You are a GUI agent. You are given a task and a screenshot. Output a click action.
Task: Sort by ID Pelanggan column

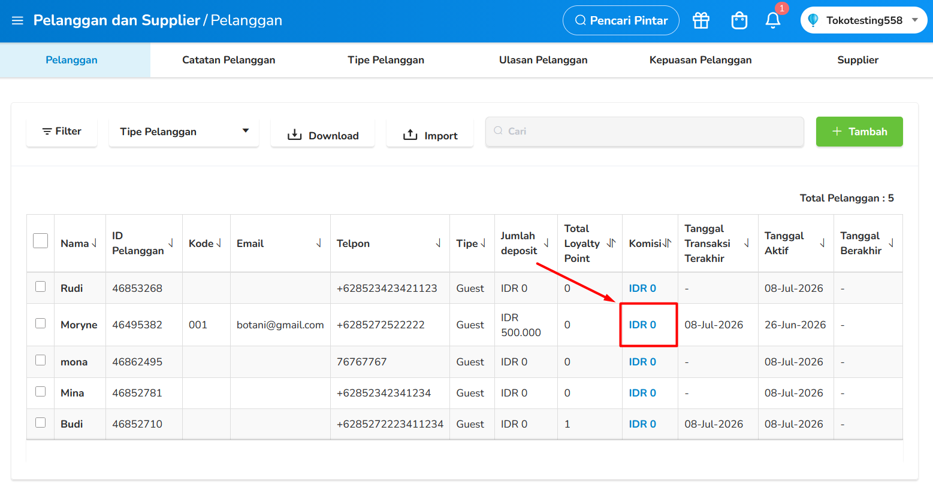coord(171,243)
